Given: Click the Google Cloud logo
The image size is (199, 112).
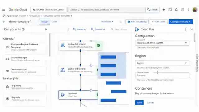Looking at the screenshot, I should pos(18,10).
